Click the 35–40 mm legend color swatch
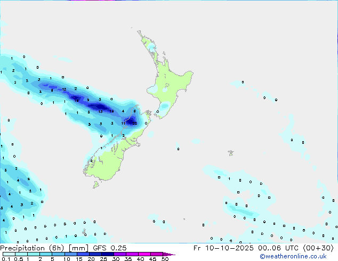 tap(132, 254)
